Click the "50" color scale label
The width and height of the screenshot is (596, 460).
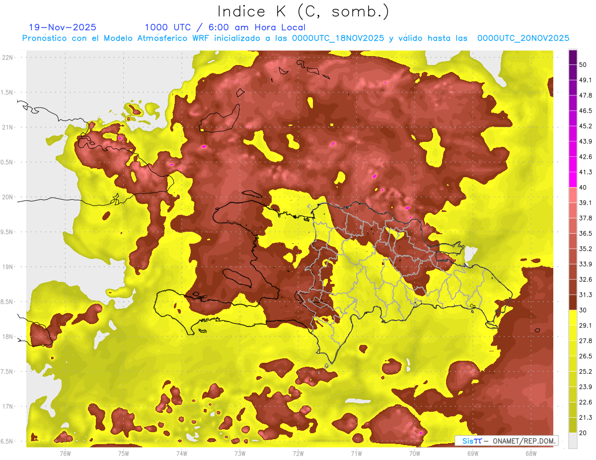coord(583,65)
